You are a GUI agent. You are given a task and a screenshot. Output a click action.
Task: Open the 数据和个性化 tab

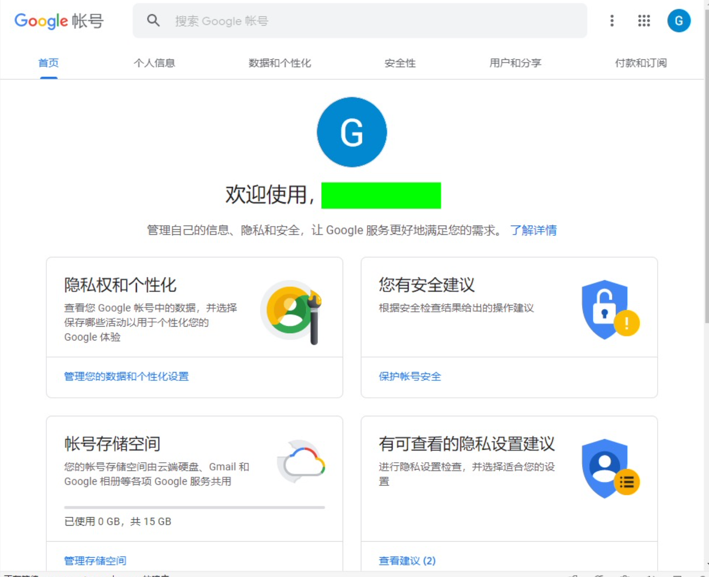click(x=280, y=63)
